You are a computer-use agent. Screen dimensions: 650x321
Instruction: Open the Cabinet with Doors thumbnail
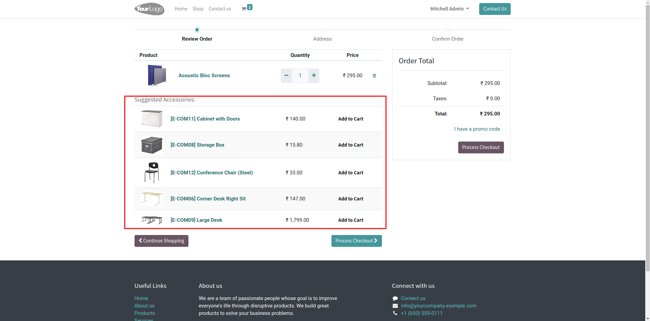(152, 119)
